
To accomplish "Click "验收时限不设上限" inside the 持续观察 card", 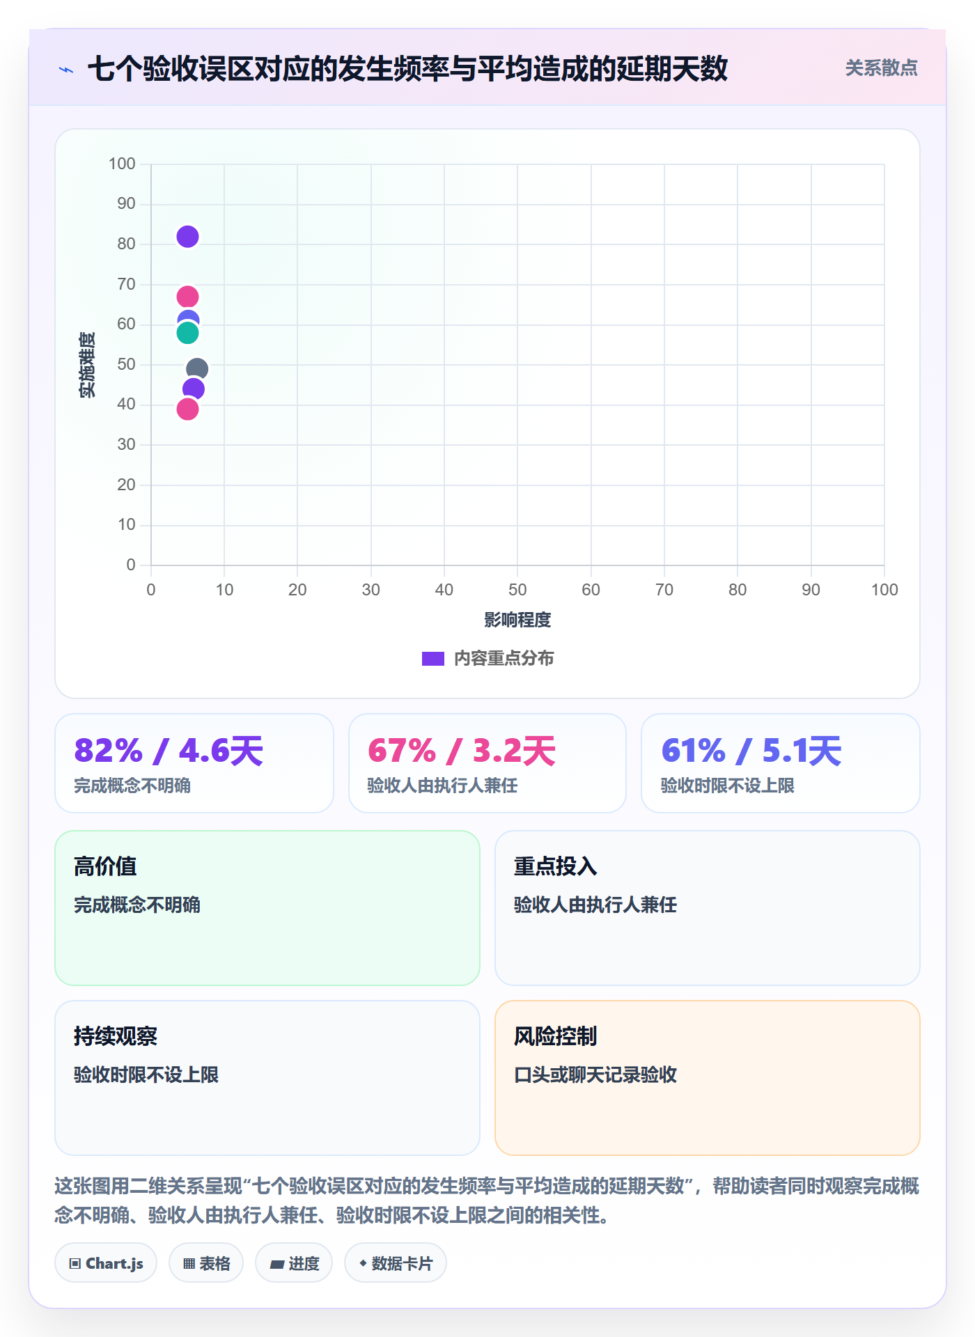I will (146, 1074).
